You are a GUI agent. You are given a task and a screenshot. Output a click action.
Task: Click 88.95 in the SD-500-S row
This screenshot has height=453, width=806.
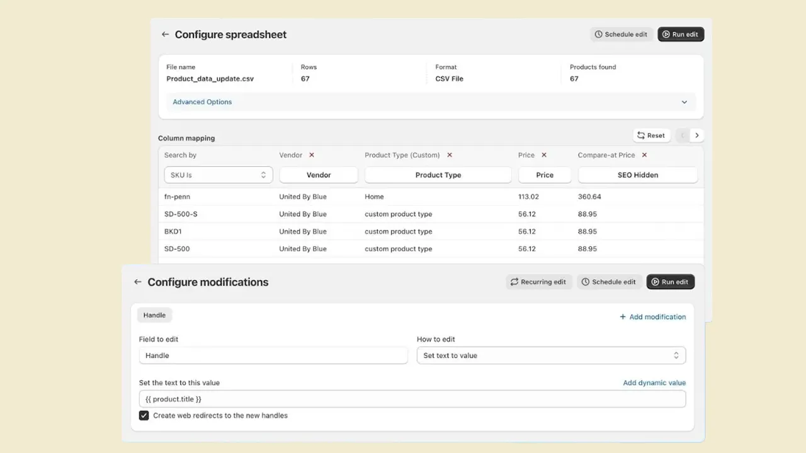[587, 214]
